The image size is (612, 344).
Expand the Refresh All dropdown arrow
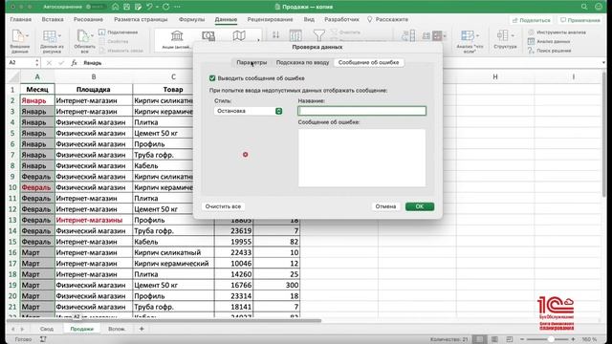click(x=92, y=36)
